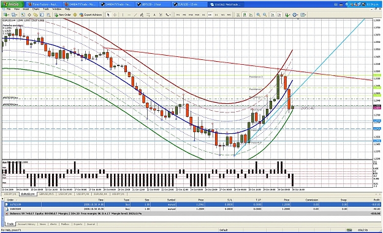Image resolution: width=383 pixels, height=233 pixels.
Task: Select the Crosshair tool
Action: tap(115, 15)
